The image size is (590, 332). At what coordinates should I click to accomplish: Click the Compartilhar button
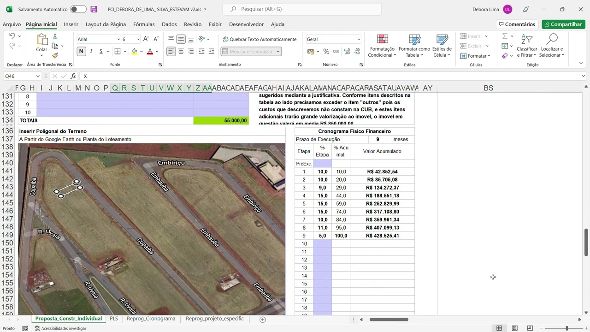[x=563, y=24]
